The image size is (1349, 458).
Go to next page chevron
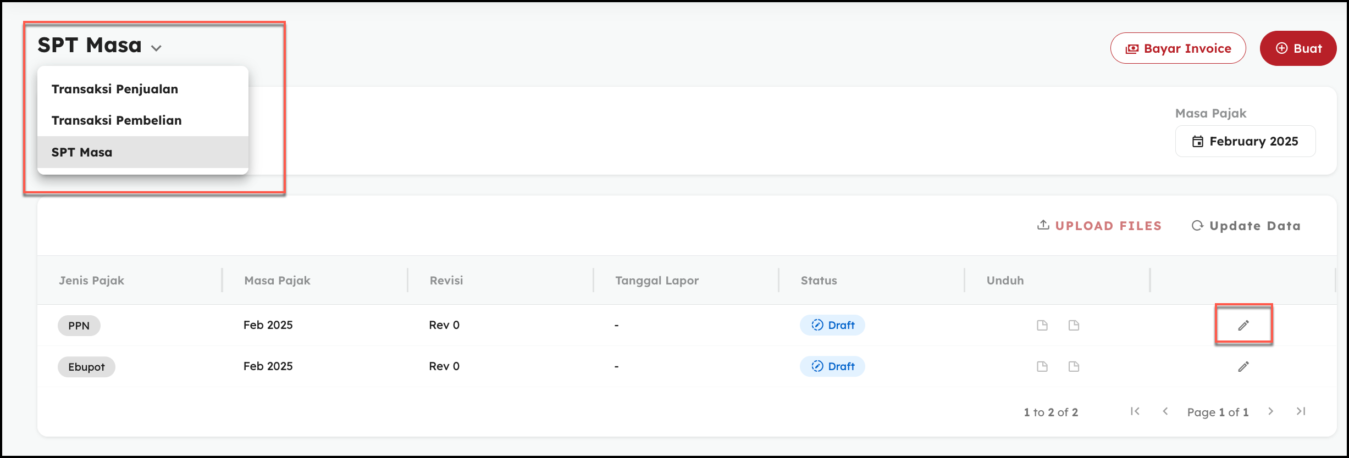tap(1270, 411)
